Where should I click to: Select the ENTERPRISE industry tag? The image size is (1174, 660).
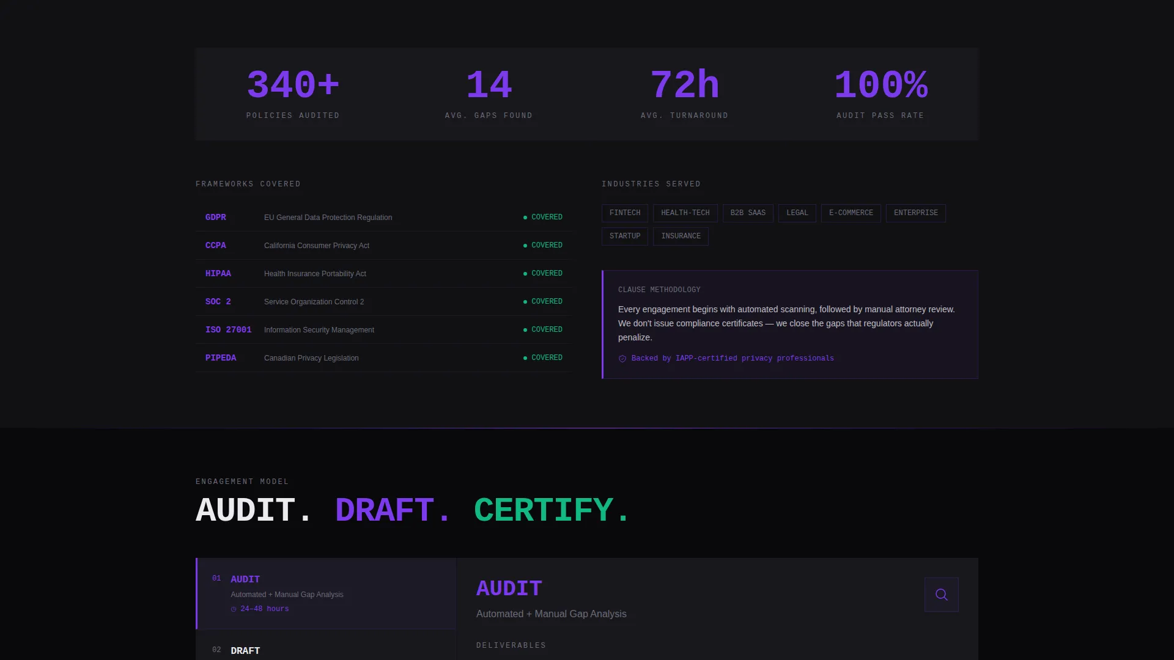click(915, 213)
